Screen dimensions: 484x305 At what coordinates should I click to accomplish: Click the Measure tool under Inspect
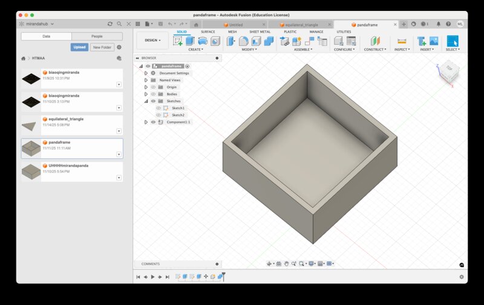[402, 41]
